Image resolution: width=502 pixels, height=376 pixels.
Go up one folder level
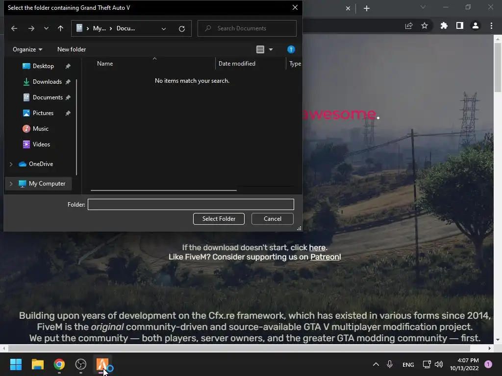point(60,28)
